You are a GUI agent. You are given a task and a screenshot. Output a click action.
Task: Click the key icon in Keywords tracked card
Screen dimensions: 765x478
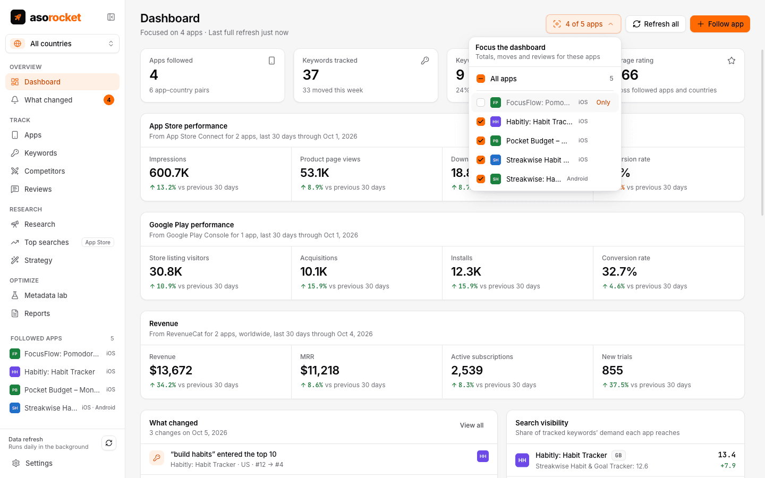pos(425,61)
